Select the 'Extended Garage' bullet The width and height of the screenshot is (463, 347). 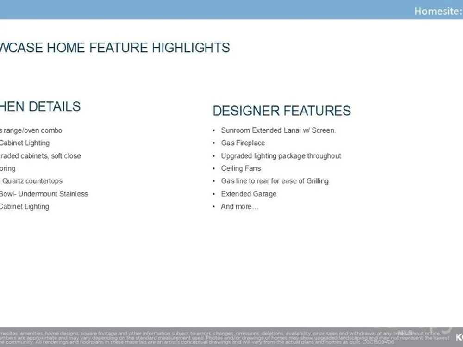pyautogui.click(x=249, y=194)
